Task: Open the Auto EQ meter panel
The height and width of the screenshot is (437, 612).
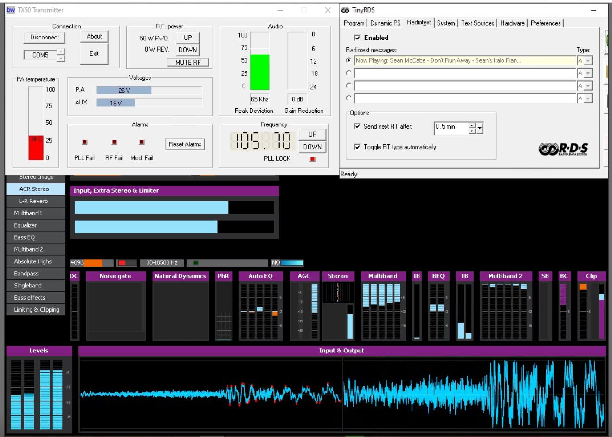Action: coord(260,306)
